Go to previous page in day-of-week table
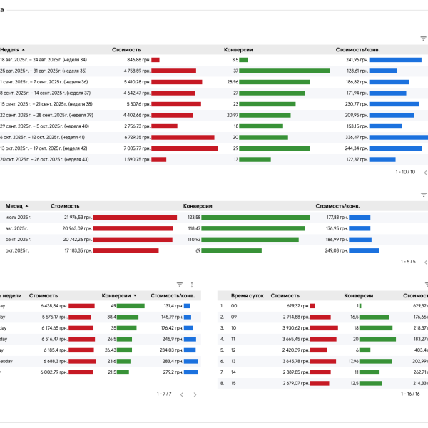This screenshot has height=428, width=428. [182, 394]
